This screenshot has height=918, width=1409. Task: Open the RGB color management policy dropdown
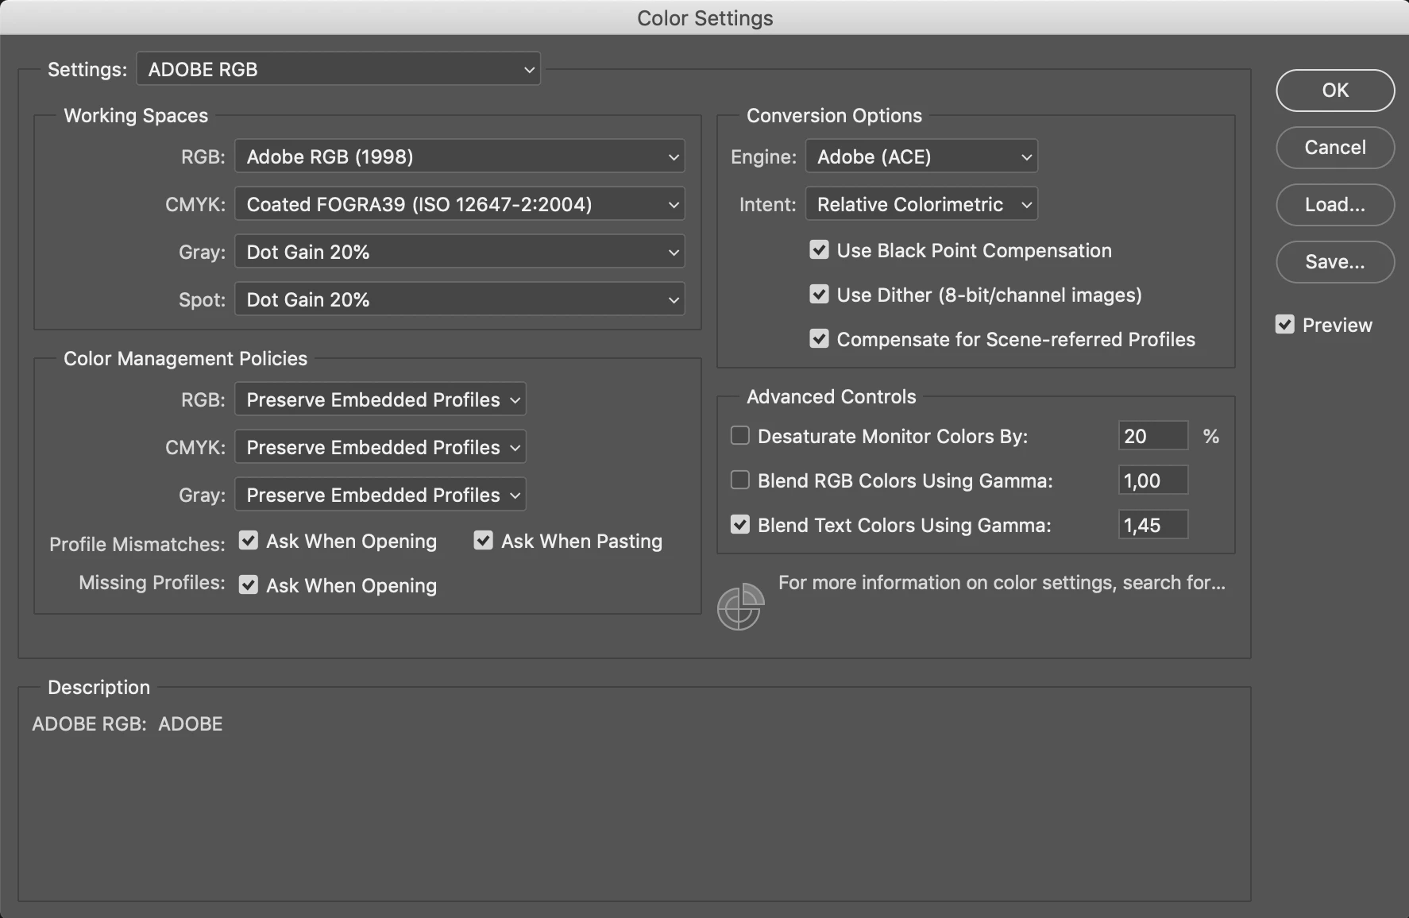pyautogui.click(x=380, y=399)
